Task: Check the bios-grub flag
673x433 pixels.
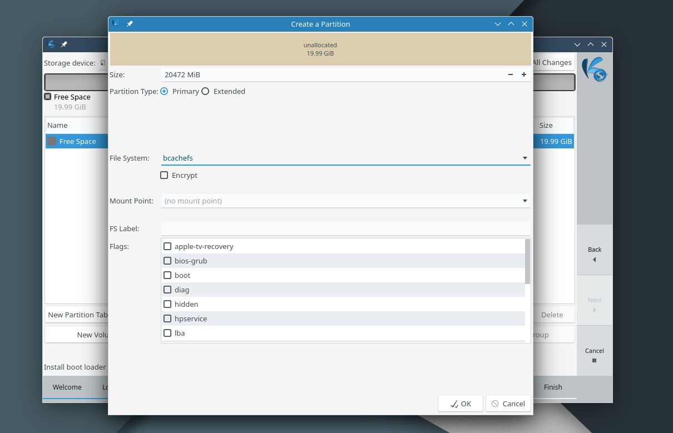Action: [167, 261]
